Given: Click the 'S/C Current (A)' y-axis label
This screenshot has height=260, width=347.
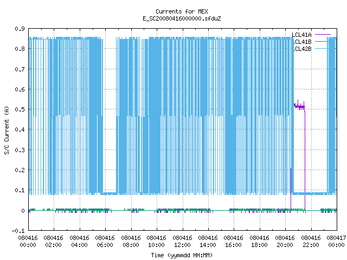Looking at the screenshot, I should pos(7,130).
